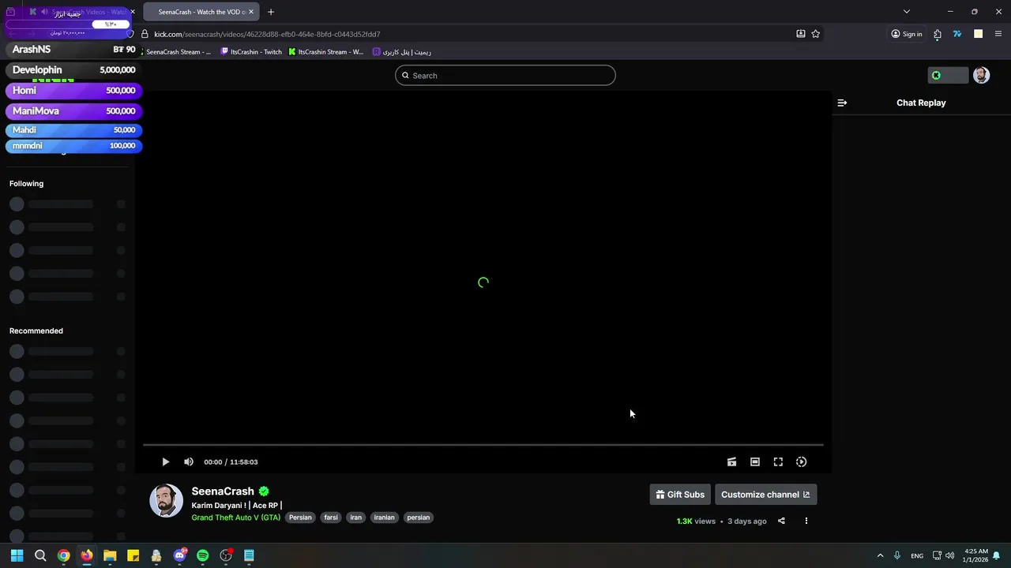Viewport: 1011px width, 568px height.
Task: Open Firefox application menu
Action: 998,34
